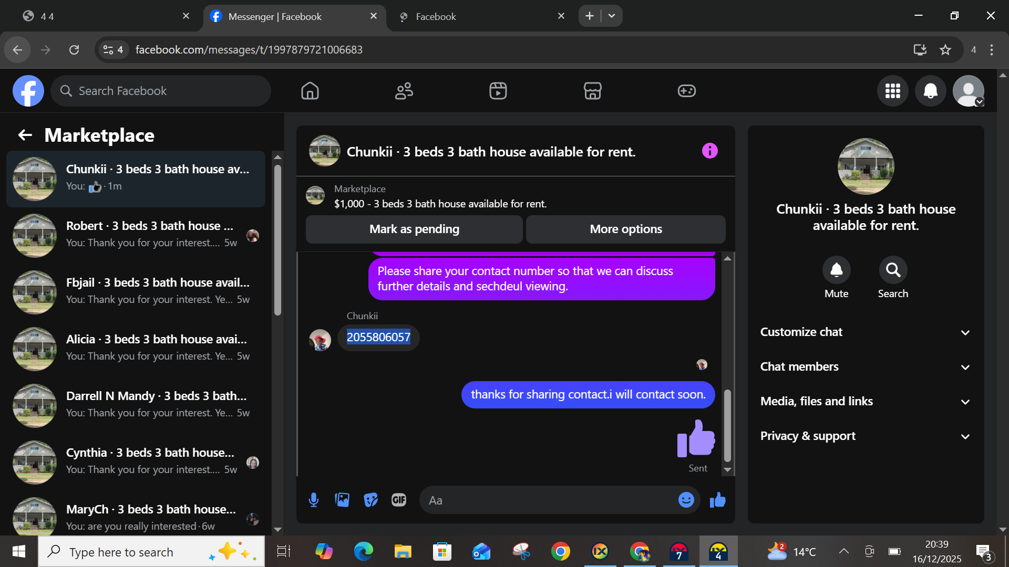Choose a GIF icon
This screenshot has height=567, width=1009.
point(399,500)
